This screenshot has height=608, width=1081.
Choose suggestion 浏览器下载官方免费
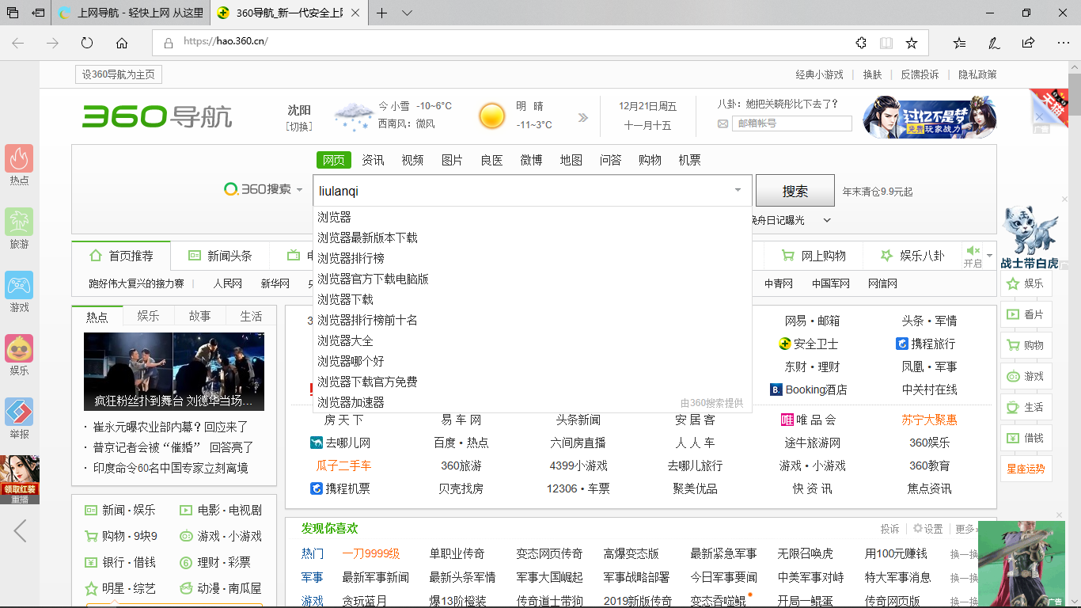tap(532, 382)
